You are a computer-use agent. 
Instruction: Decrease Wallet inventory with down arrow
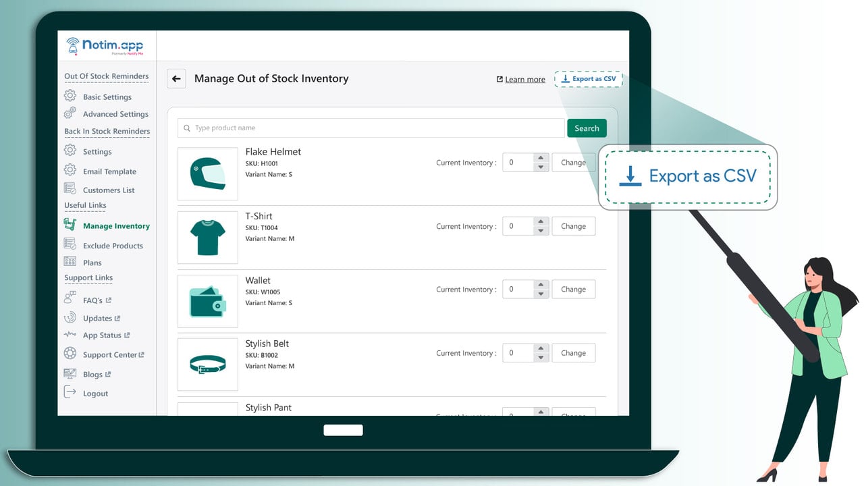(541, 294)
